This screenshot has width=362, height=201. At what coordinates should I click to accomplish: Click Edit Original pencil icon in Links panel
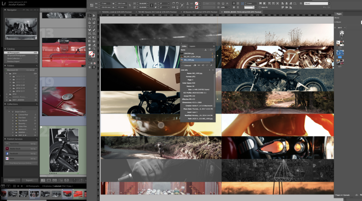tap(211, 65)
